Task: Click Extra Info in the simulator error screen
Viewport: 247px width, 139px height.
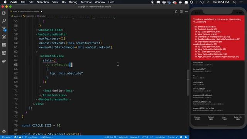Action: coord(238,118)
